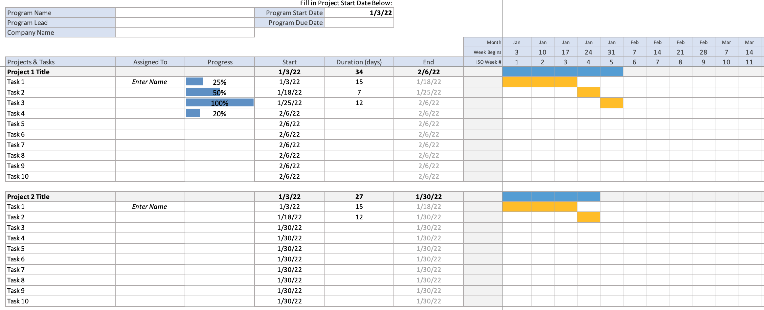Select the 25% progress bar on Task 1
This screenshot has height=310, width=764.
[x=194, y=81]
